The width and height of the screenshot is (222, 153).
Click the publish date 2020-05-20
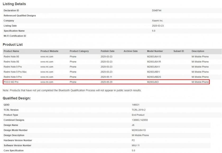point(107,82)
